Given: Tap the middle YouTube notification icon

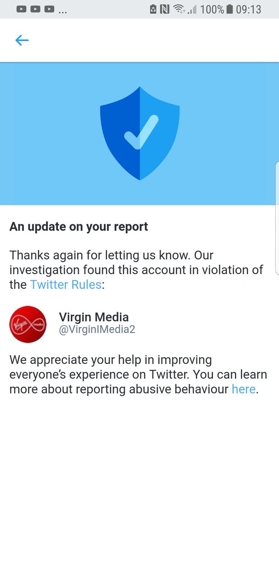Looking at the screenshot, I should tap(35, 9).
